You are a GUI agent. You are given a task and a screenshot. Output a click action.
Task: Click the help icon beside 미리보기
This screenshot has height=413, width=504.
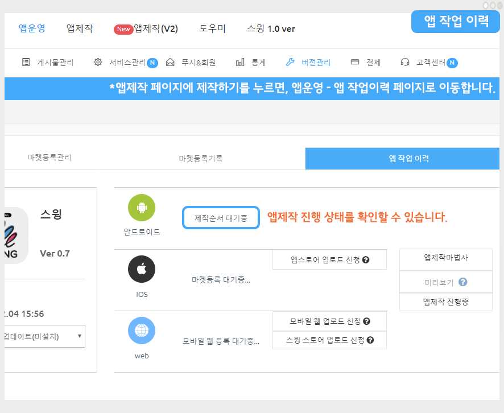tap(463, 282)
